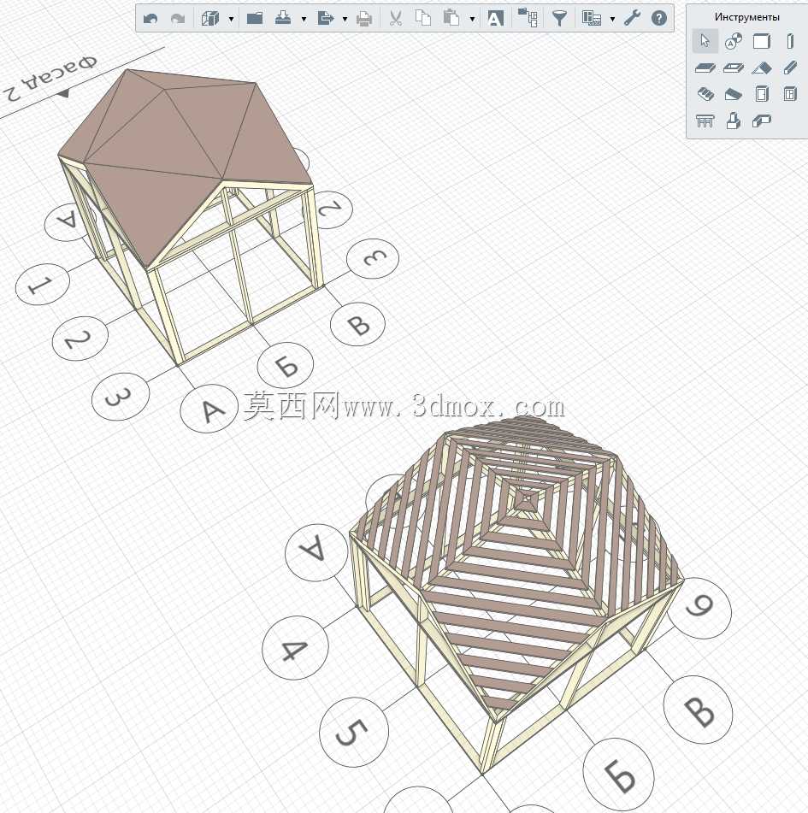Open text styles via the A icon
The image size is (808, 813).
[495, 19]
